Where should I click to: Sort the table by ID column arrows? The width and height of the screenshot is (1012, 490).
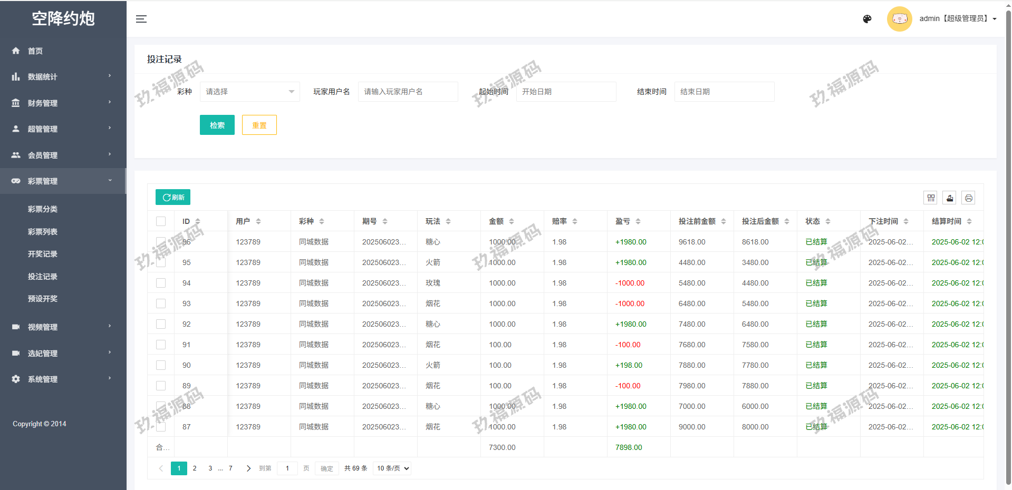click(198, 221)
